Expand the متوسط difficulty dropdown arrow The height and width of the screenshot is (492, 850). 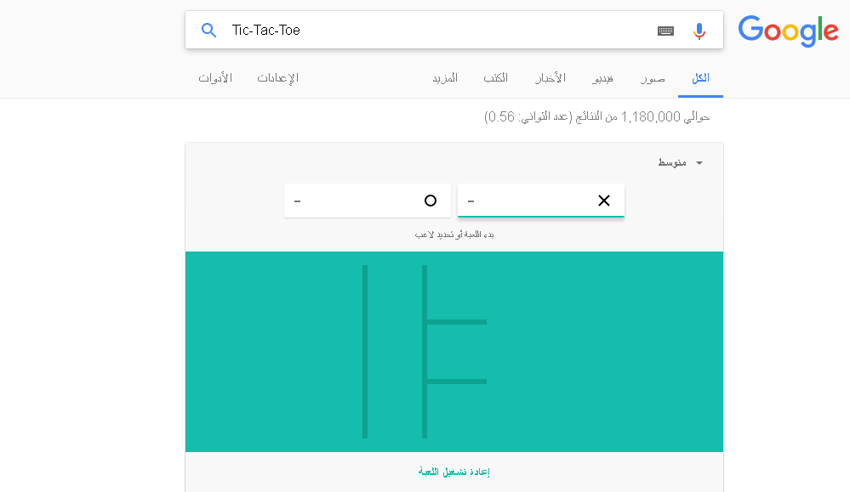[x=699, y=163]
